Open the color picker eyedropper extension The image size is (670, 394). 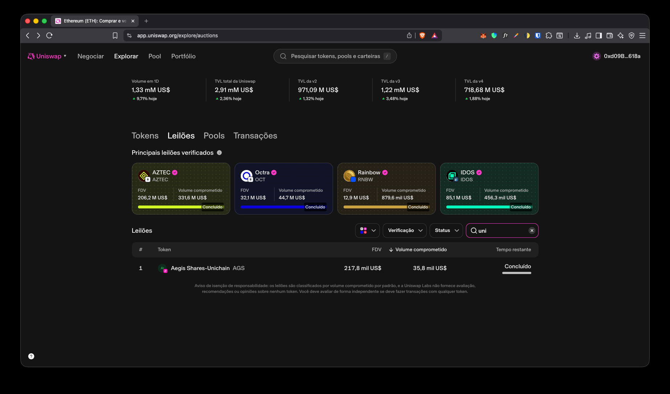tap(516, 36)
